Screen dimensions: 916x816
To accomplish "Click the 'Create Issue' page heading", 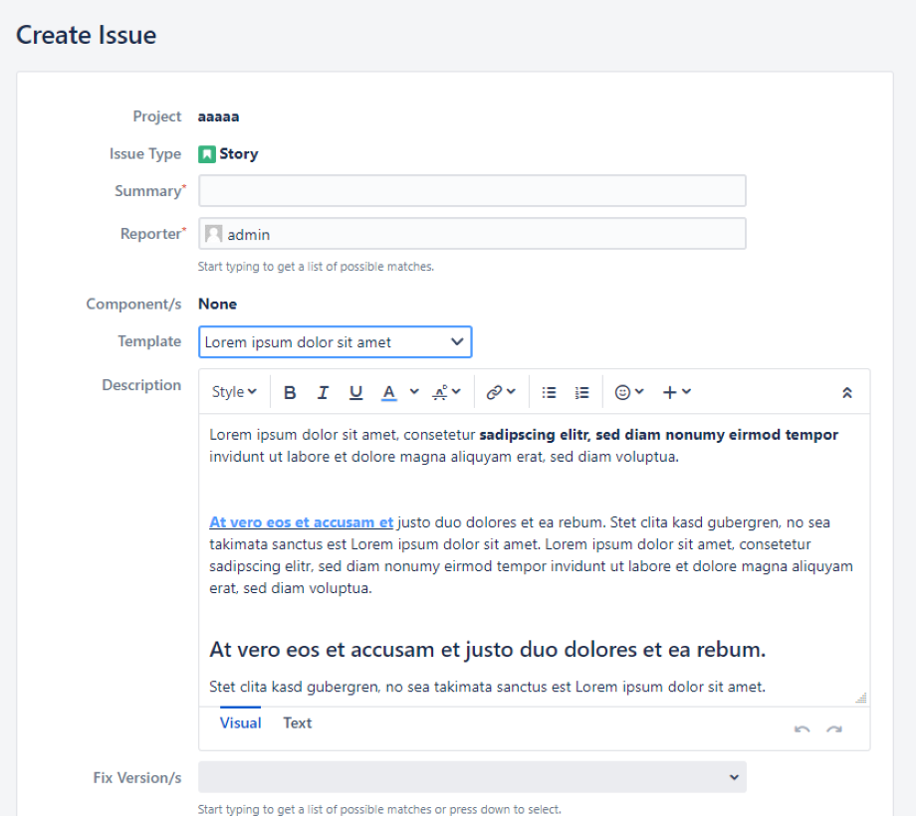I will [x=86, y=35].
